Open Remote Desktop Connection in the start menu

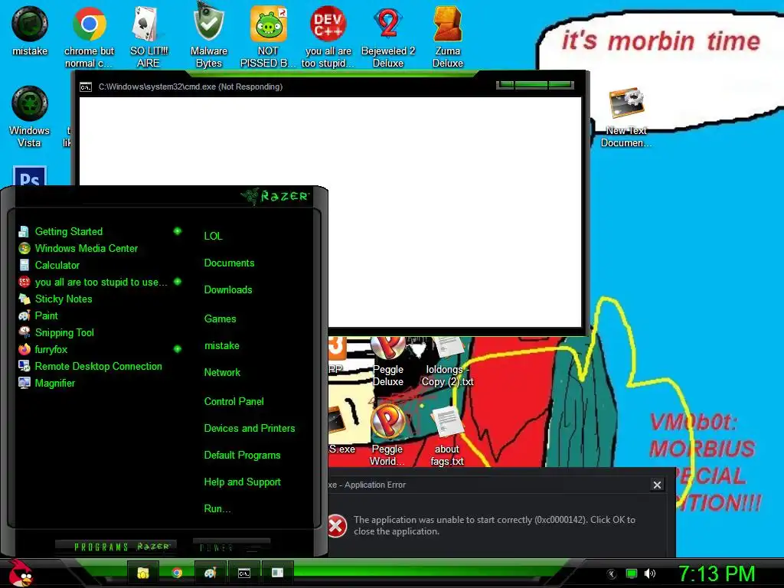click(90, 367)
